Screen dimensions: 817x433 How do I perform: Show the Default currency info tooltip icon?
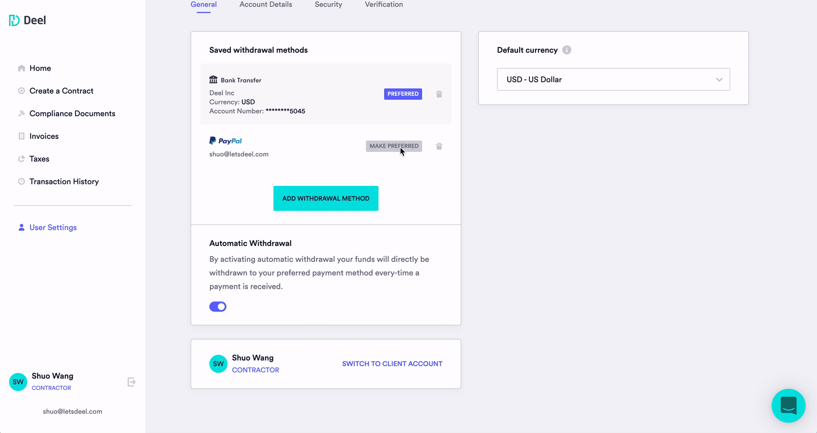point(567,50)
